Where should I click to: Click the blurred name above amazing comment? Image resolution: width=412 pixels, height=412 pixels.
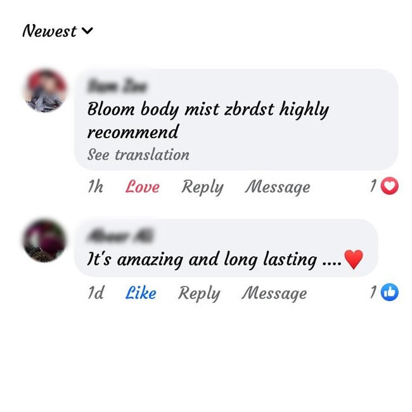click(x=120, y=235)
